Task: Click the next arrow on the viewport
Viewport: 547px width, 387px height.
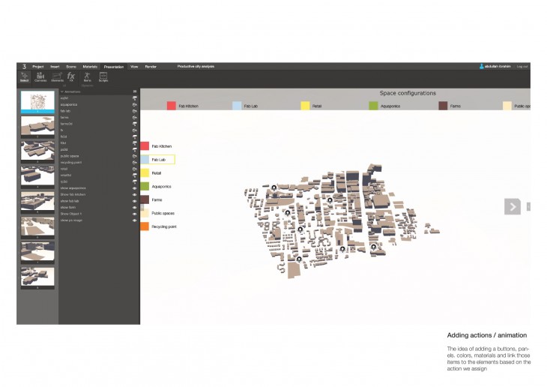Action: pyautogui.click(x=513, y=206)
